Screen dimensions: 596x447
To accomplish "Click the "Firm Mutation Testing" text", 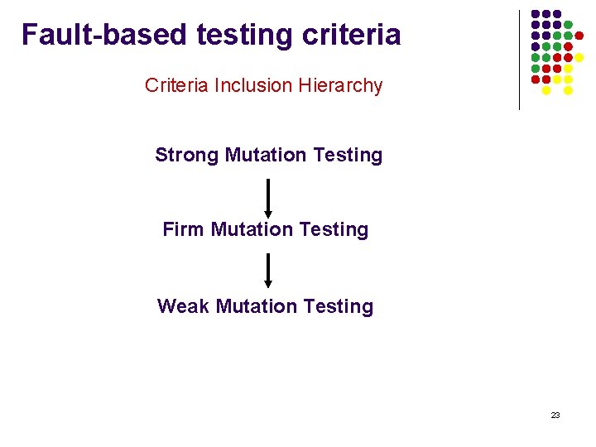I will (265, 229).
